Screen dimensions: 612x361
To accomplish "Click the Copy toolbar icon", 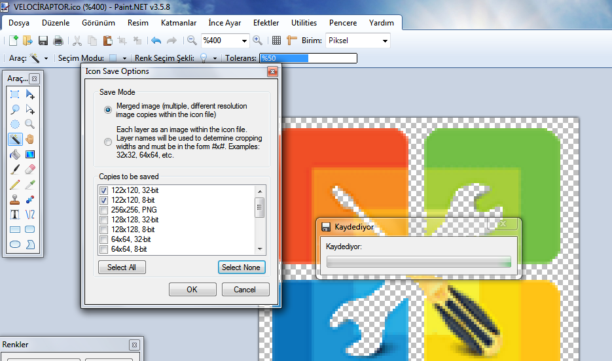I will click(92, 41).
